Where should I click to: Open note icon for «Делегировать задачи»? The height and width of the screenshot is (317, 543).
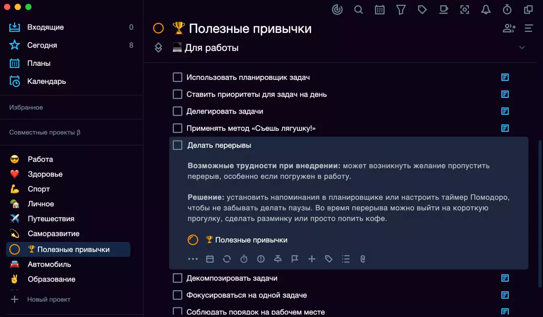click(505, 111)
